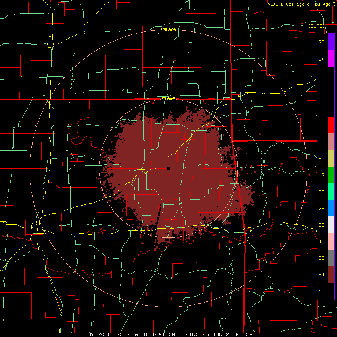Image resolution: width=337 pixels, height=337 pixels.
Task: Click the HYDROMETEOR CLASSIFICATION title text
Action: tap(131, 334)
